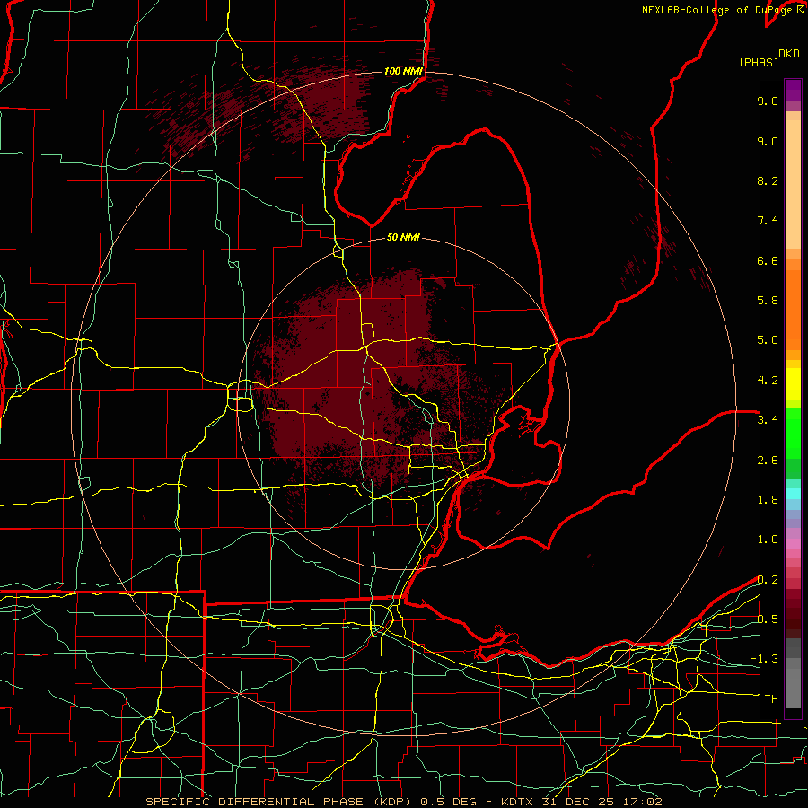Click the 7.4 value on color scale

click(x=768, y=221)
